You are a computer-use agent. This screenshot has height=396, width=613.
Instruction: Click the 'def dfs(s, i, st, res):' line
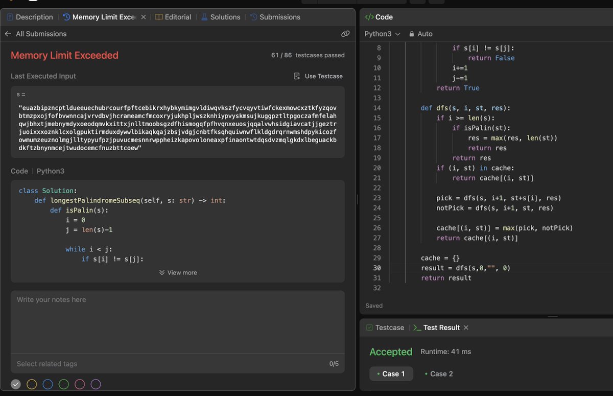tap(465, 108)
